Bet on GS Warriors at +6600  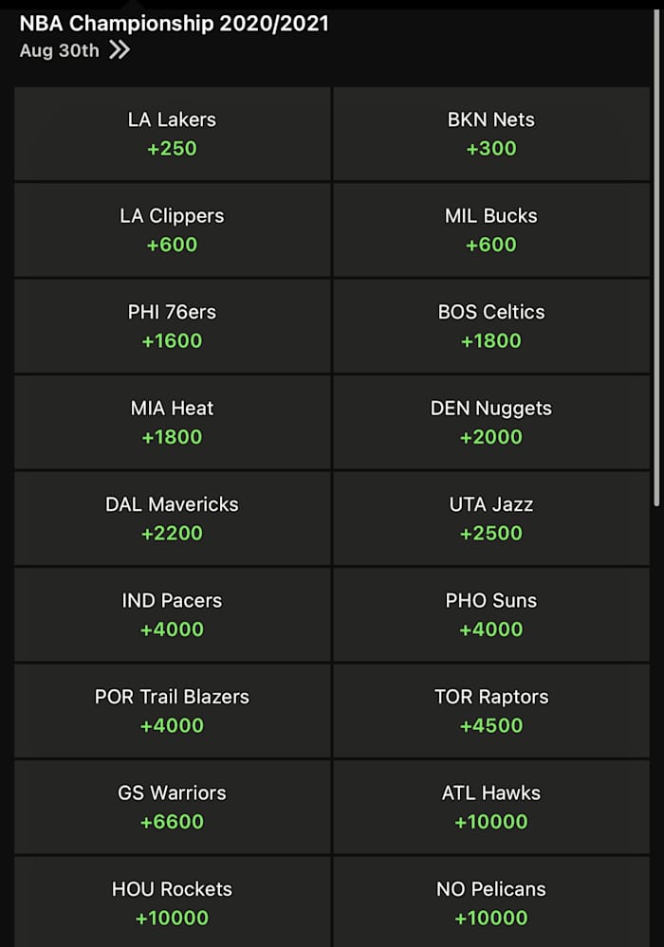pyautogui.click(x=172, y=807)
